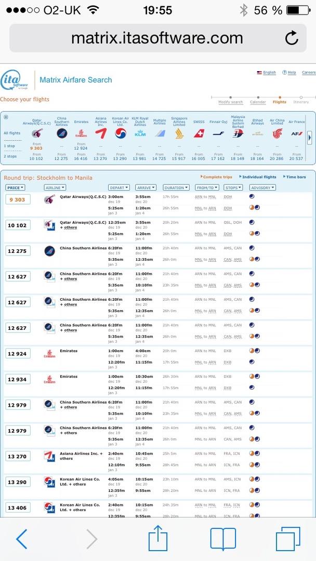Viewport: 316px width, 561px height.
Task: Tap the Safari reload page icon
Action: 292,38
